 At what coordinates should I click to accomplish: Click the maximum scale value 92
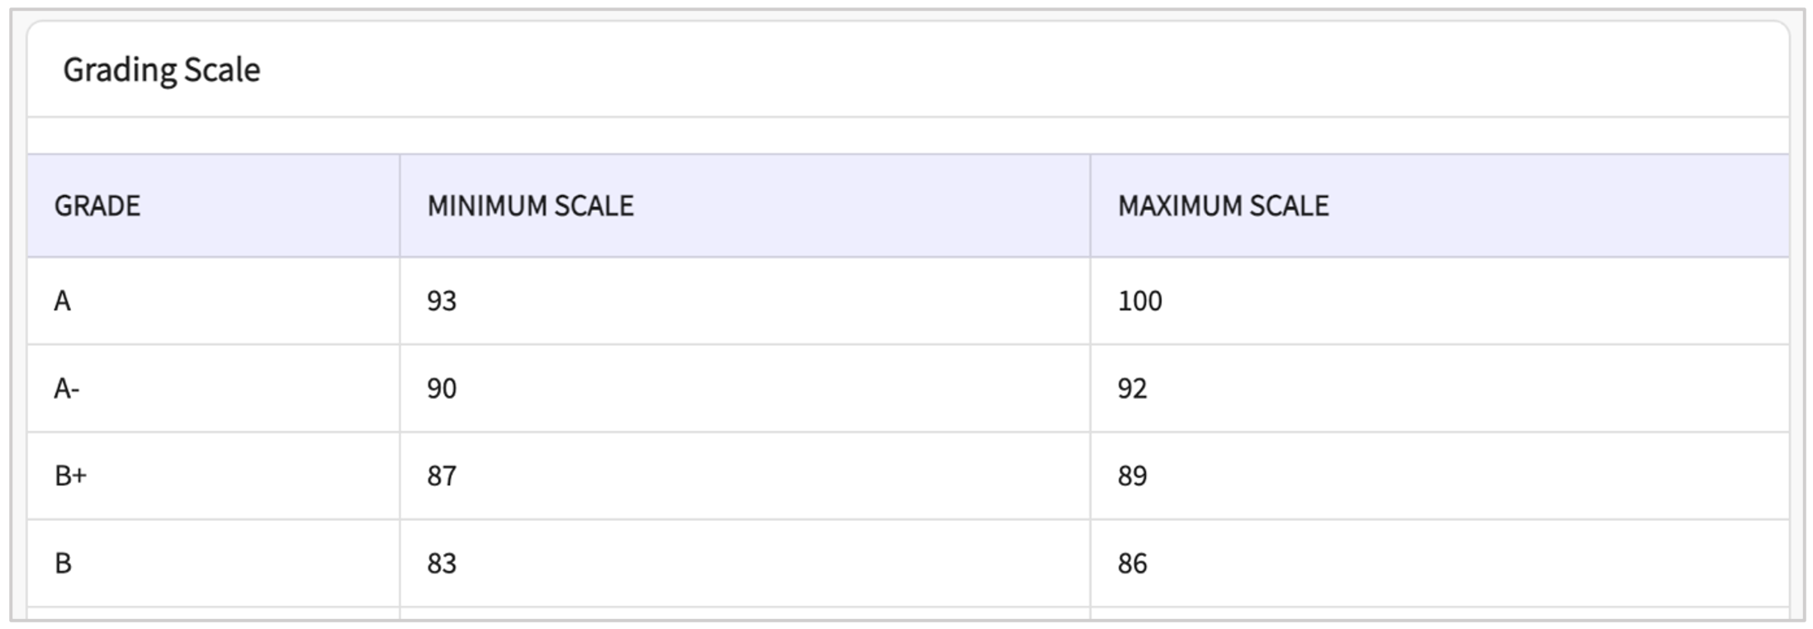tap(1132, 389)
